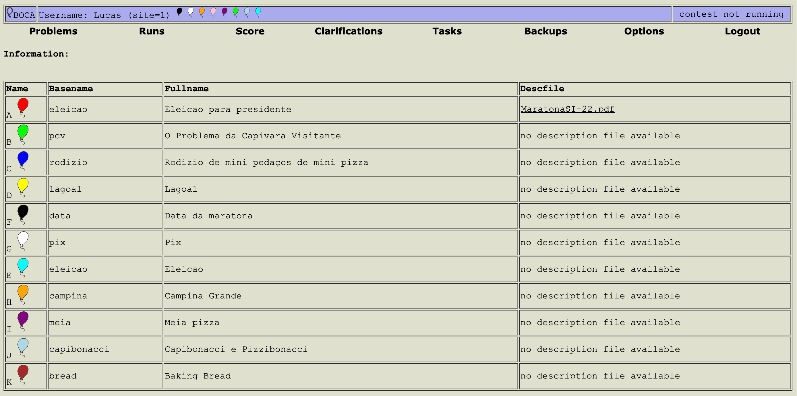This screenshot has width=797, height=396.
Task: Click the 'Information:' heading
Action: tap(36, 54)
